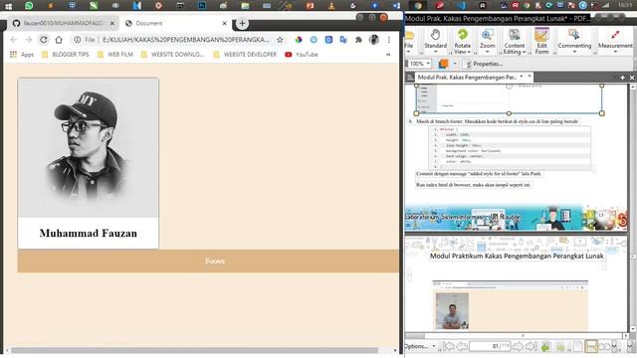Bookmark this page with the star icon
Viewport: 637px width, 358px height.
pos(280,40)
